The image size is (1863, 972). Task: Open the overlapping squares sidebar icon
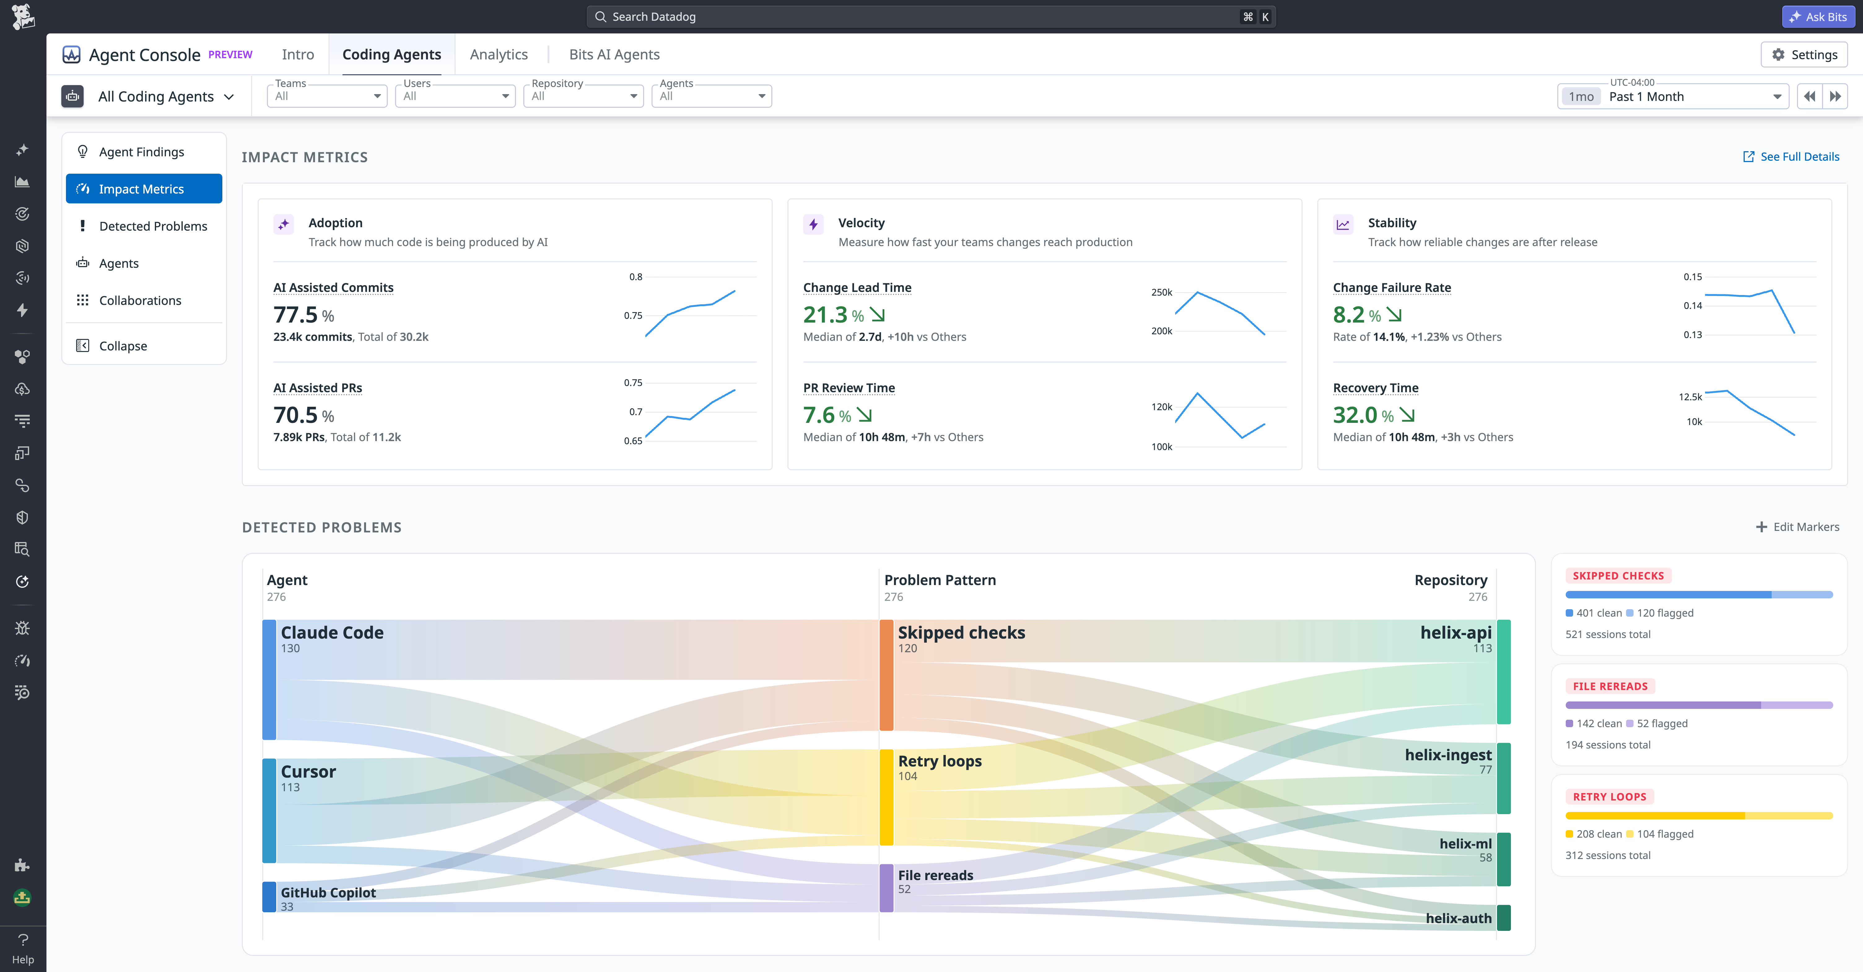22,453
